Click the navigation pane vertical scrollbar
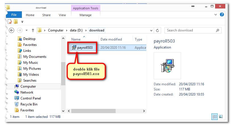231x125 pixels. [63, 74]
